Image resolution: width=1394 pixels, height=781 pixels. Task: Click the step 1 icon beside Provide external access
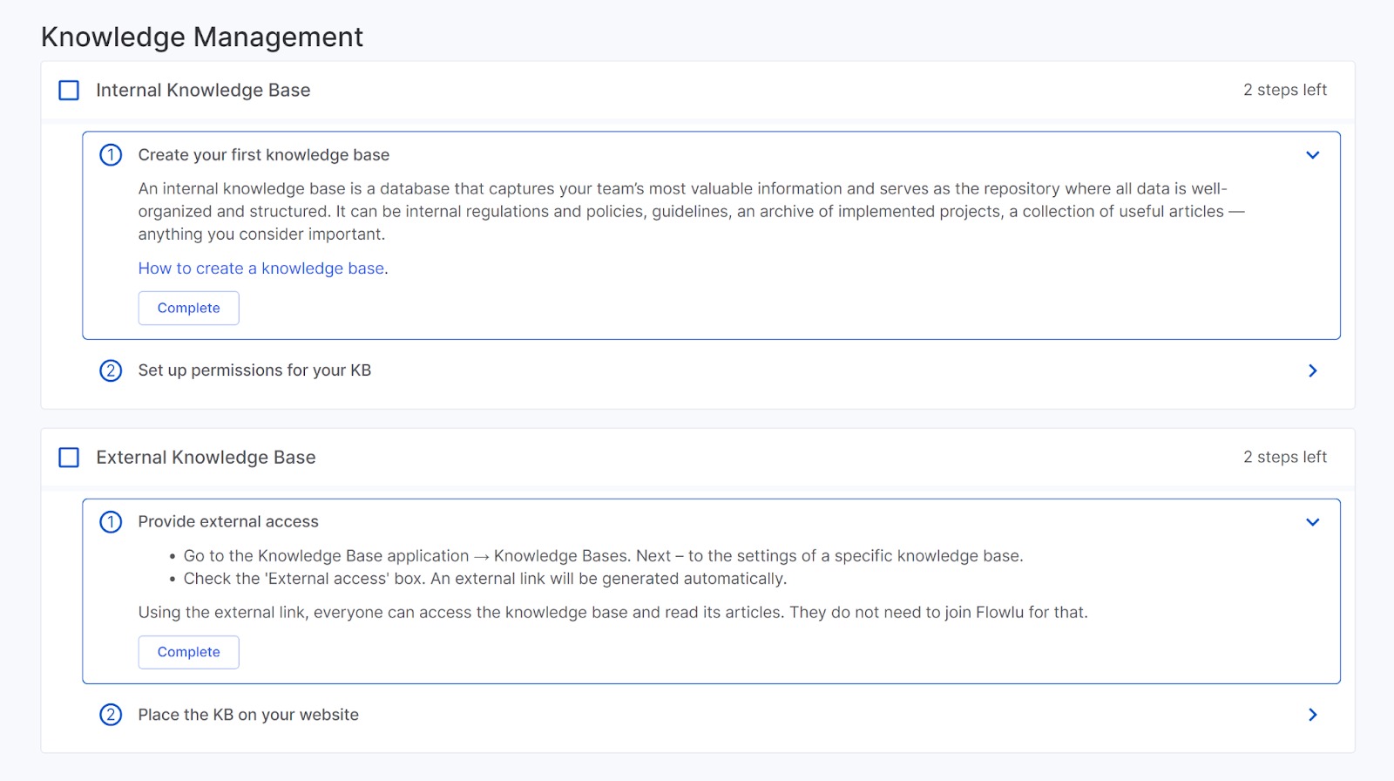coord(111,522)
